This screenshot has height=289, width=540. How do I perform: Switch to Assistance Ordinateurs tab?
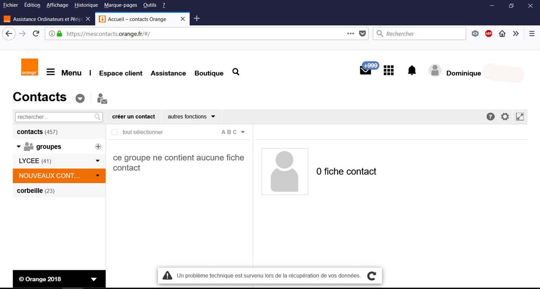tap(46, 19)
